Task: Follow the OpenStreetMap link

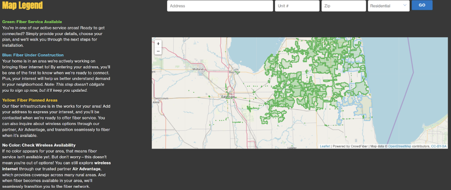Action: coord(400,146)
